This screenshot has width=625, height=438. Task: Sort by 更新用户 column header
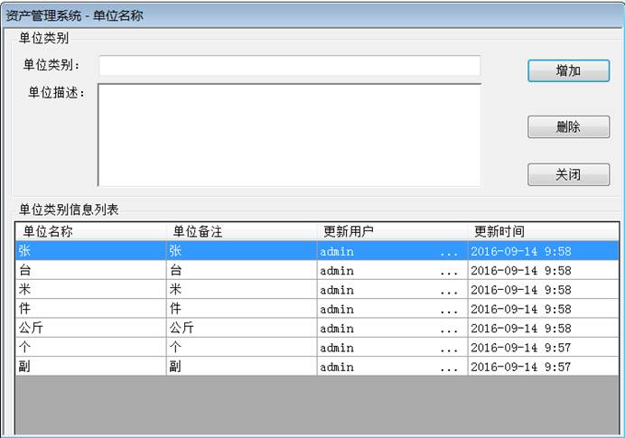pyautogui.click(x=392, y=231)
